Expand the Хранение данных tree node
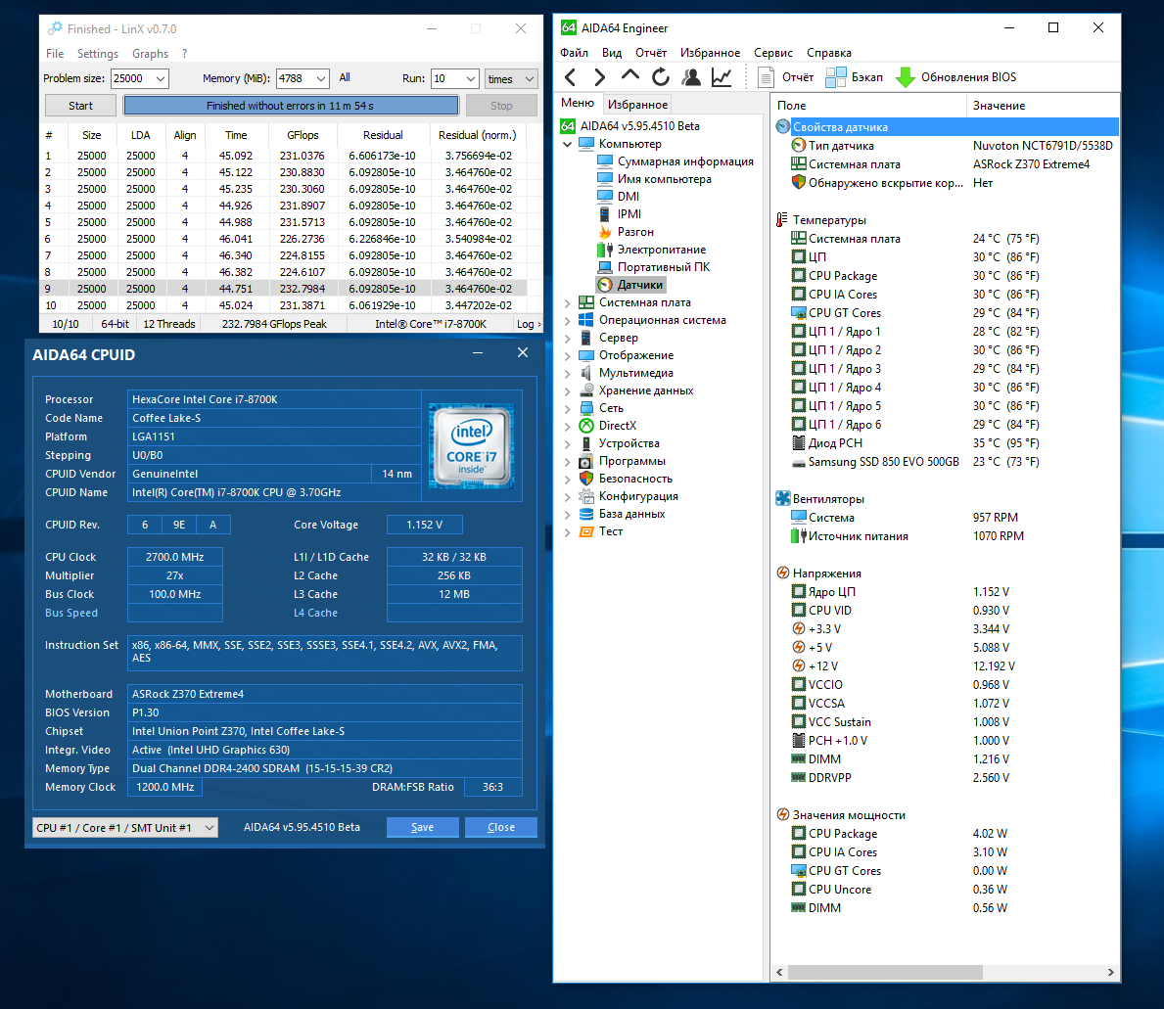This screenshot has width=1164, height=1009. click(567, 391)
